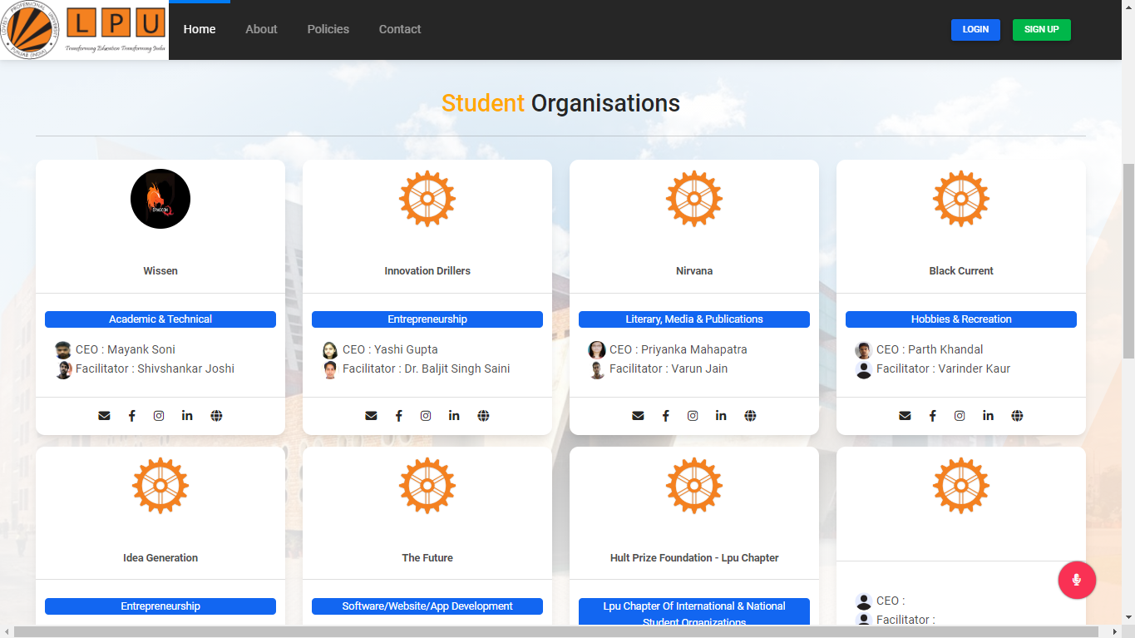The image size is (1135, 638).
Task: Open the email icon for Innovation Drillers
Action: [x=370, y=415]
